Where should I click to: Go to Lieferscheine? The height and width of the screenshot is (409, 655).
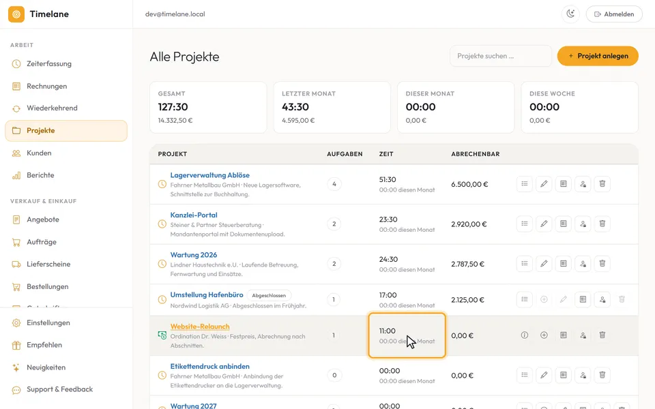click(66, 264)
